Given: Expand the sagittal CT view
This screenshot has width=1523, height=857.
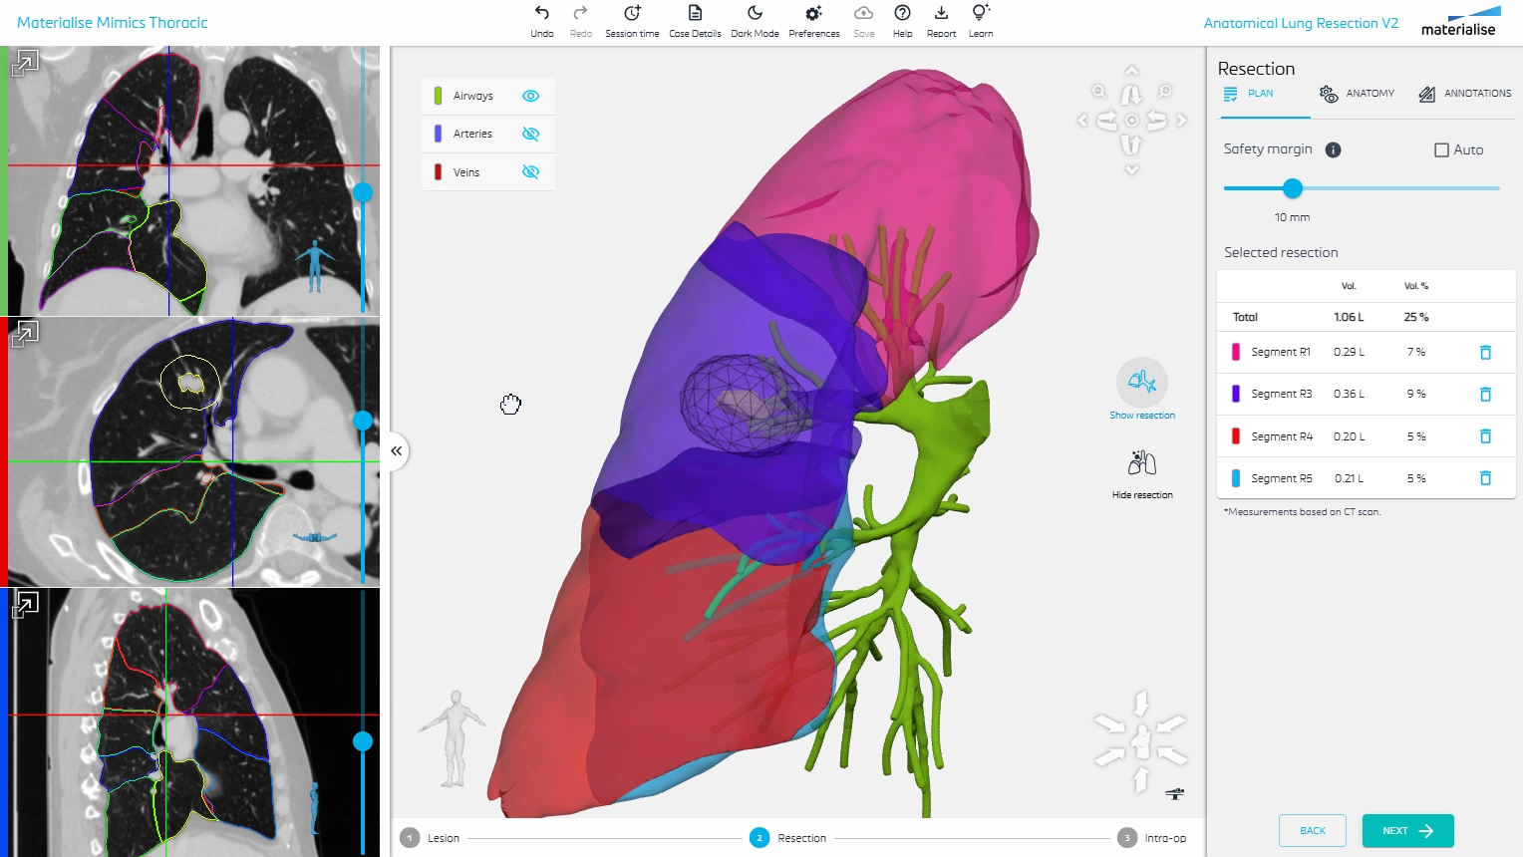Looking at the screenshot, I should (25, 605).
